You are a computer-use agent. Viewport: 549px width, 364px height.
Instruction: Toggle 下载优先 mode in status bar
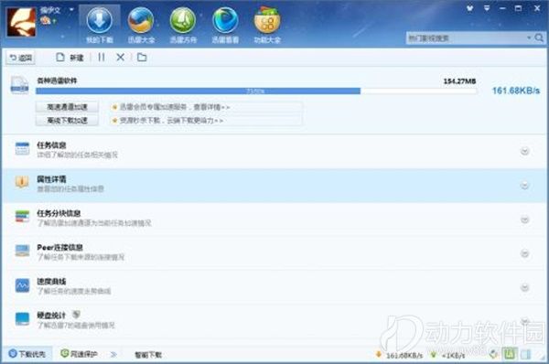click(x=27, y=354)
